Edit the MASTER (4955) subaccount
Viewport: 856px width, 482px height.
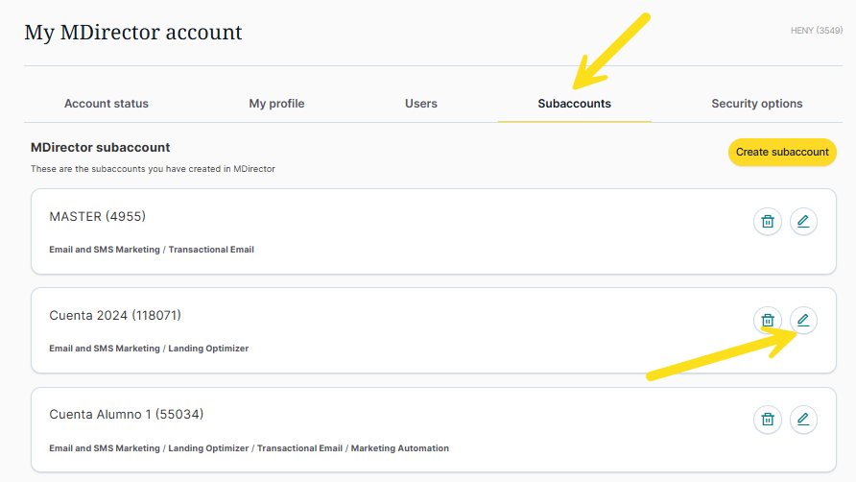tap(803, 222)
